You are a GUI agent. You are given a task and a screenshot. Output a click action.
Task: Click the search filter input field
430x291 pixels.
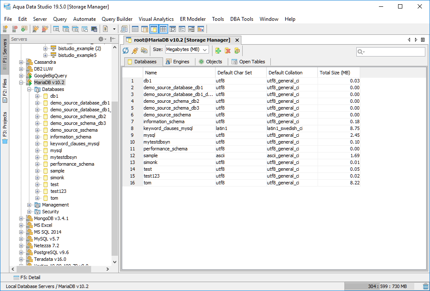[394, 52]
